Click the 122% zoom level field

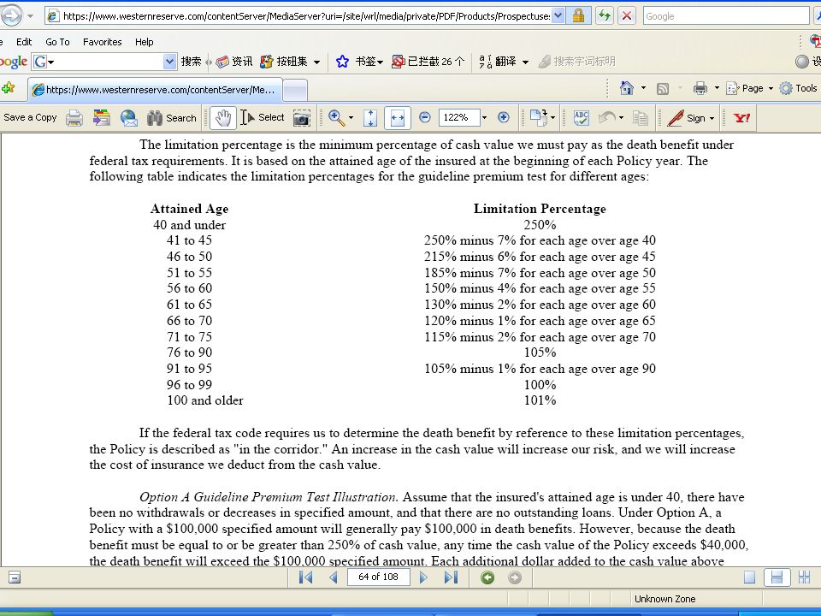tap(459, 118)
